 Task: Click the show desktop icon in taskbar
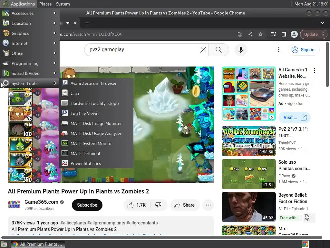click(x=4, y=244)
